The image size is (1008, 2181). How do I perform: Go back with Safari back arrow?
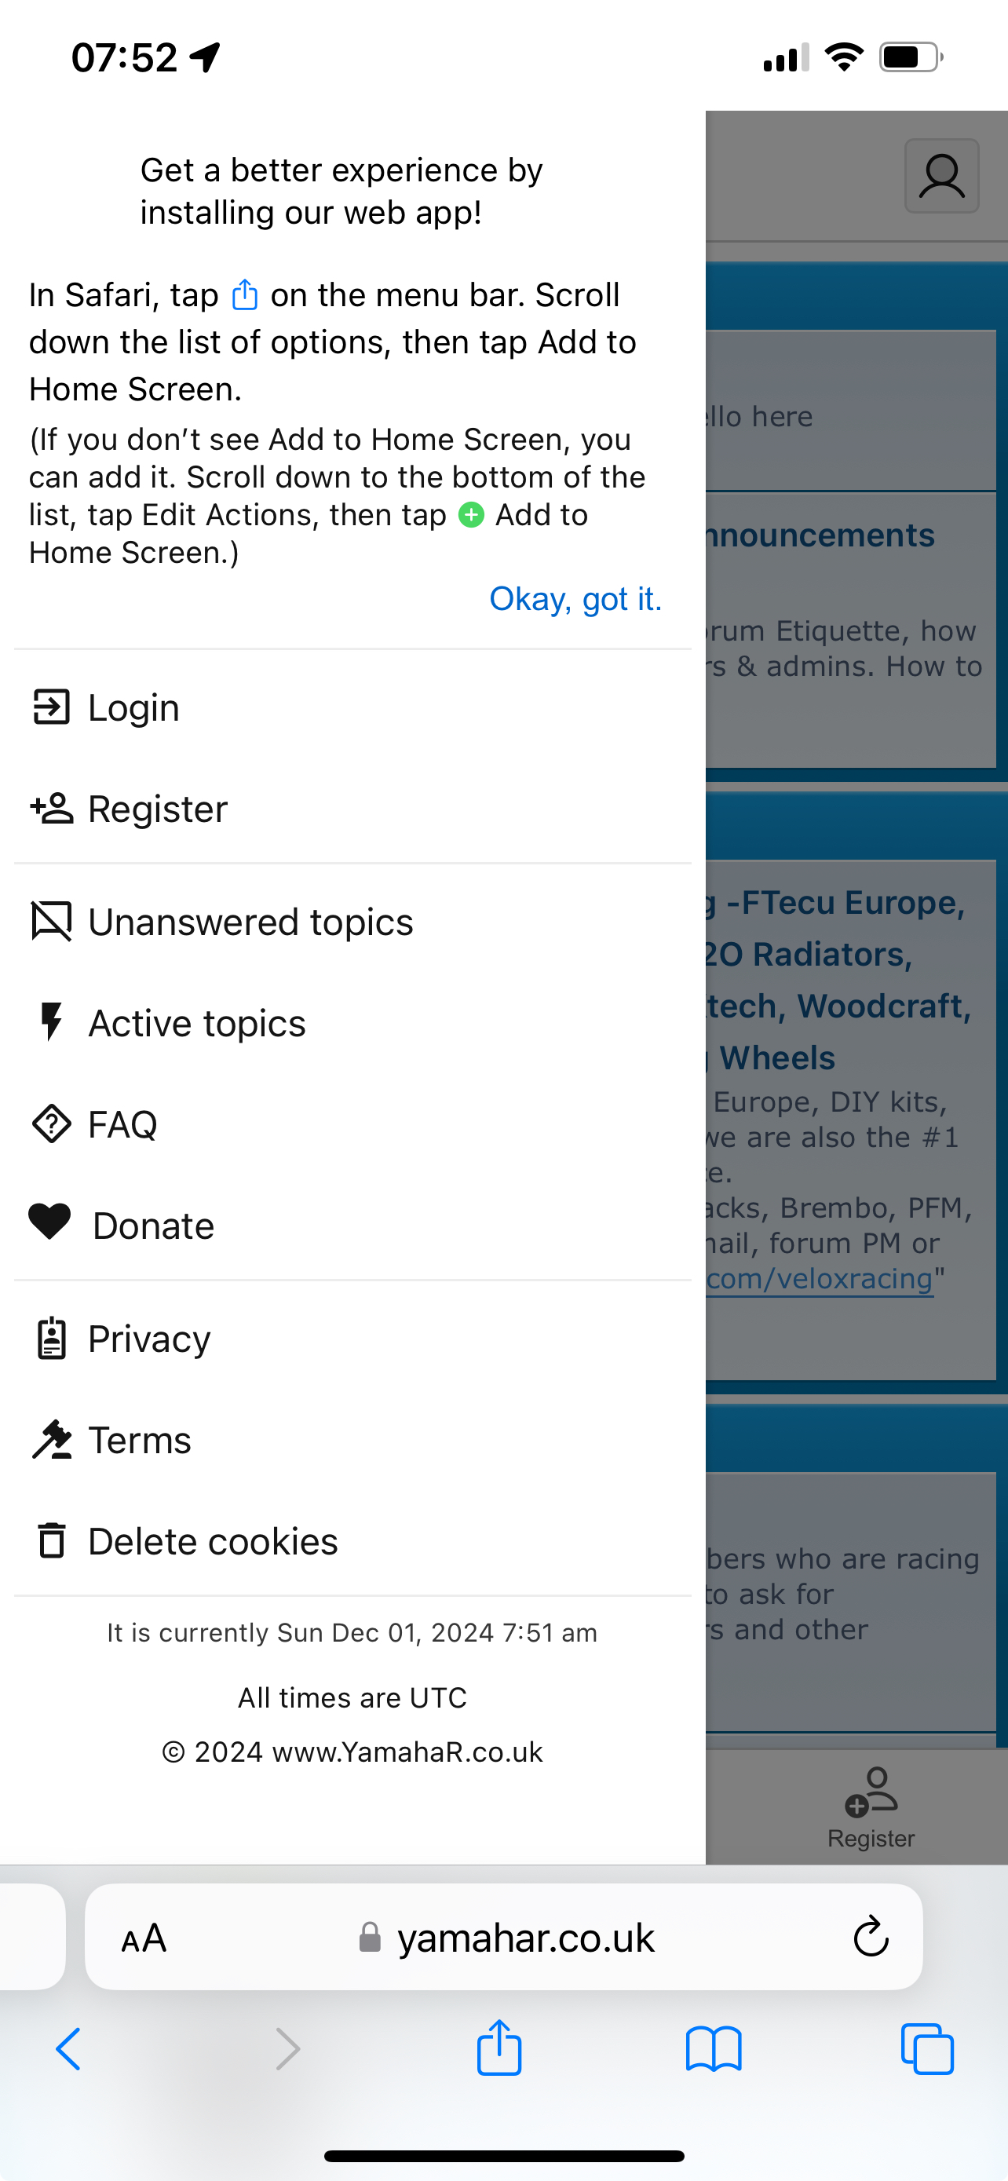(68, 2050)
